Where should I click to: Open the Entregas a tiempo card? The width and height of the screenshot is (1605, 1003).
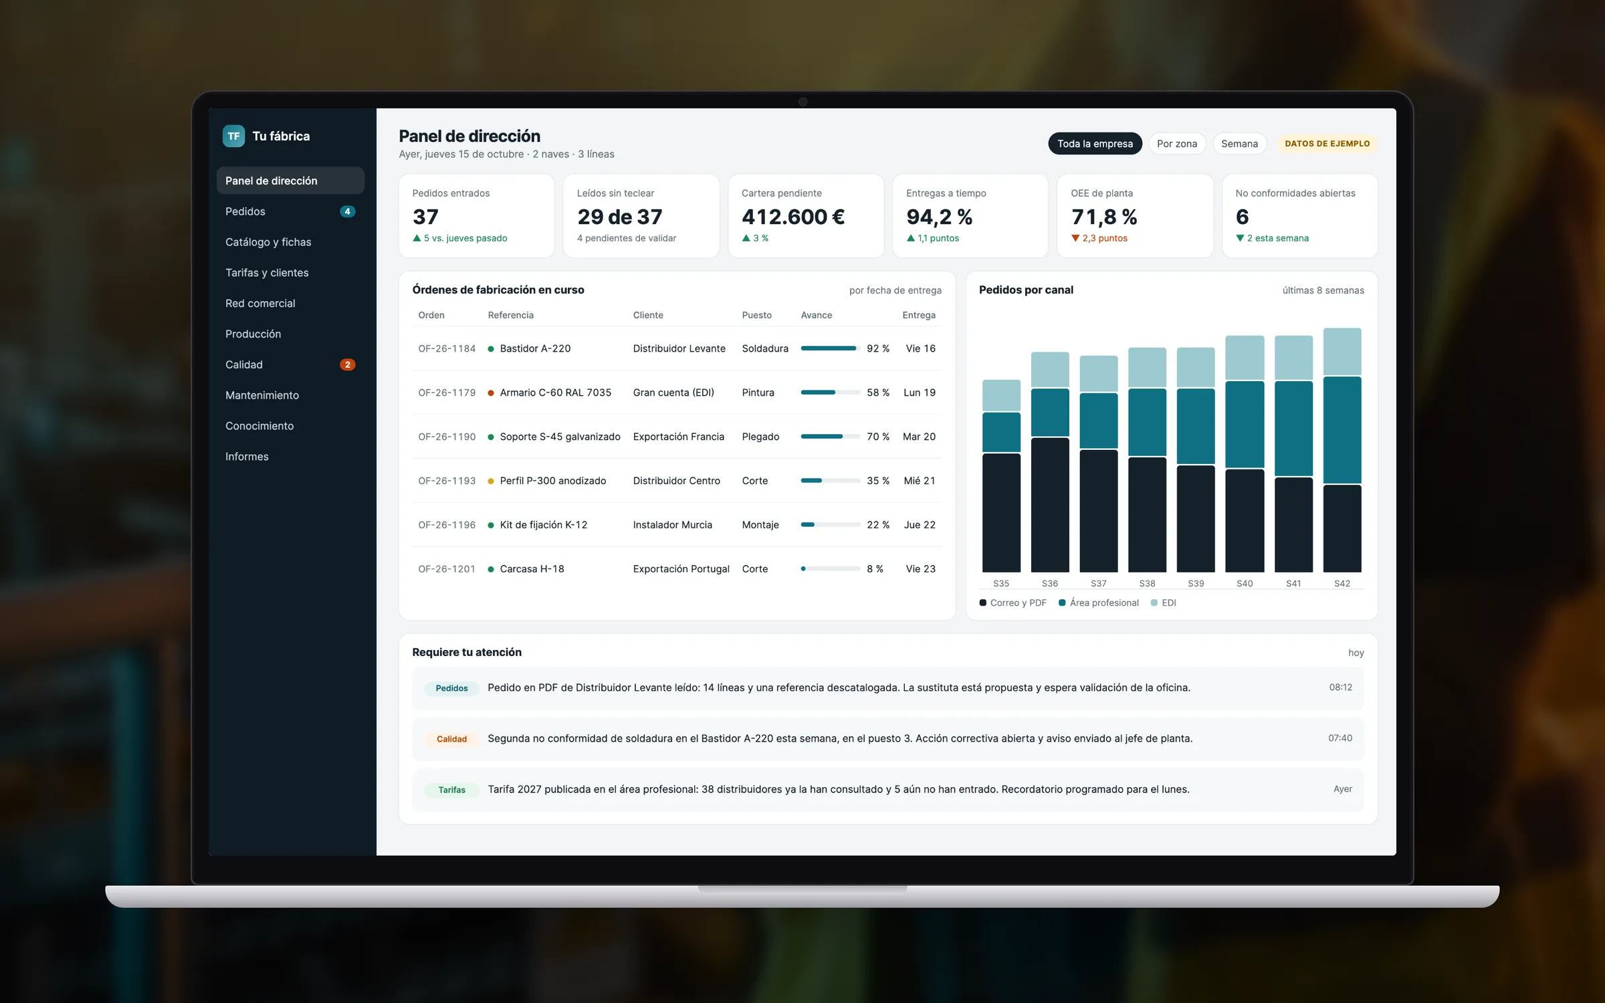[970, 216]
